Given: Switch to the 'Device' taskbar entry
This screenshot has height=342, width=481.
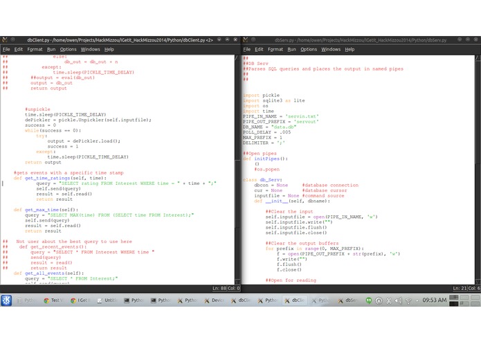Looking at the screenshot, I should [x=214, y=300].
